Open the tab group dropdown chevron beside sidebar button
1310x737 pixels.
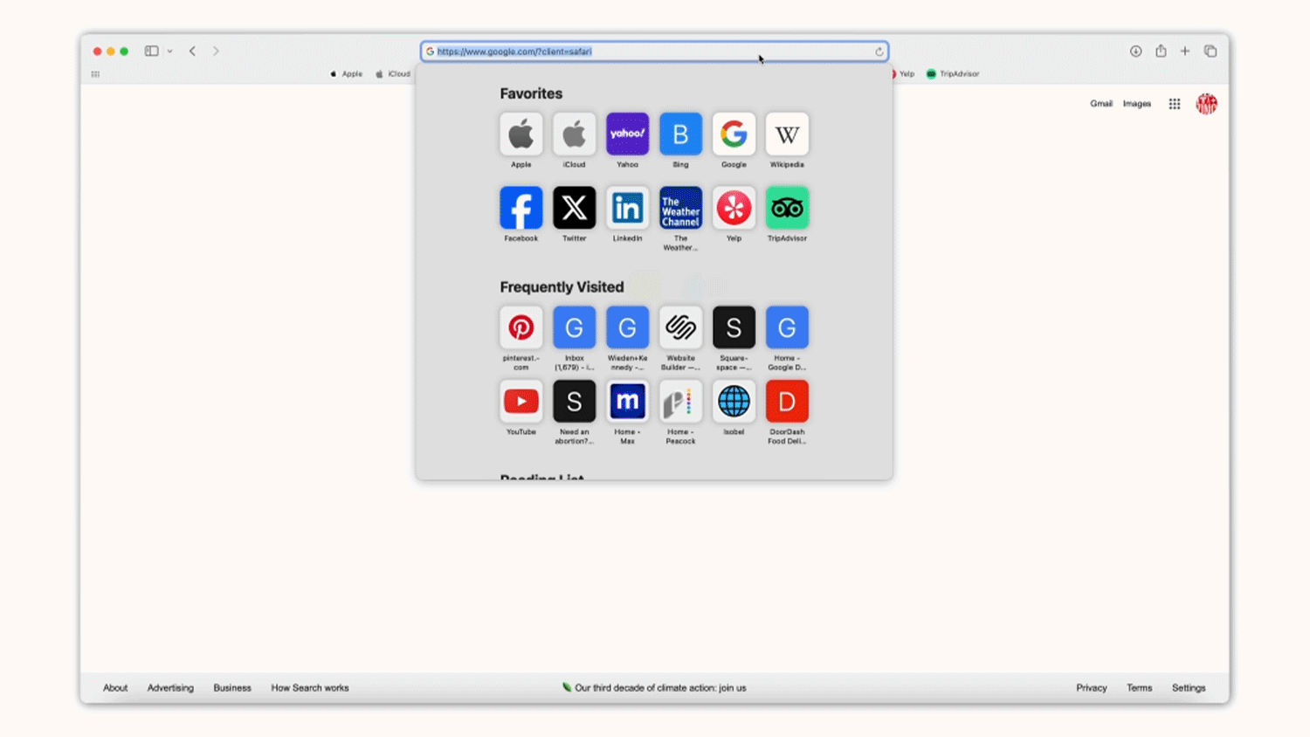(170, 52)
